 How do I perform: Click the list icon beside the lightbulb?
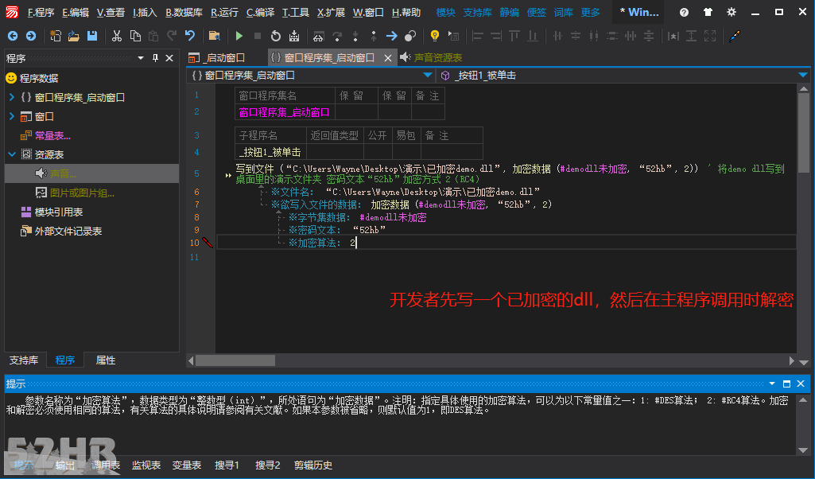454,36
